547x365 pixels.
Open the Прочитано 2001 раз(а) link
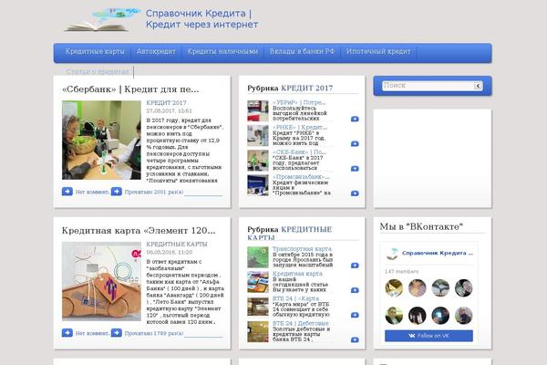(154, 193)
